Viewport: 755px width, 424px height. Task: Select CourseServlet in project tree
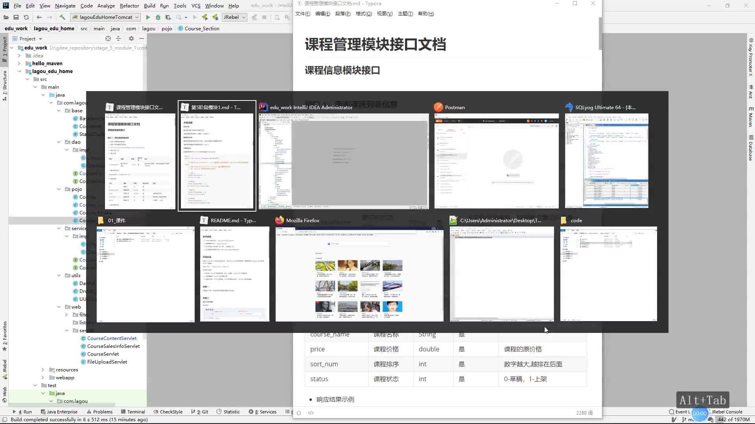[x=103, y=354]
